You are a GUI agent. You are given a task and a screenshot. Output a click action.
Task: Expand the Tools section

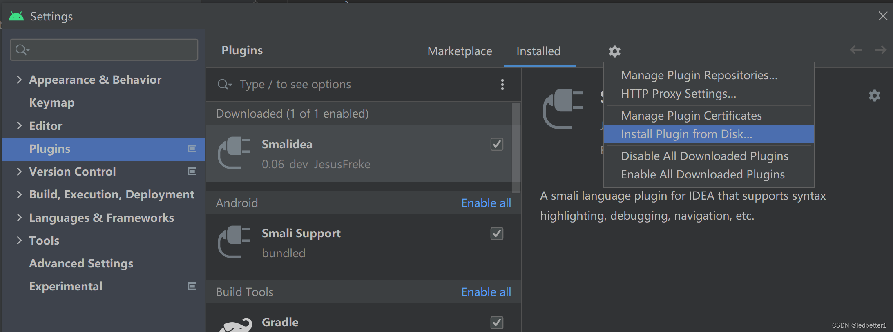point(19,240)
